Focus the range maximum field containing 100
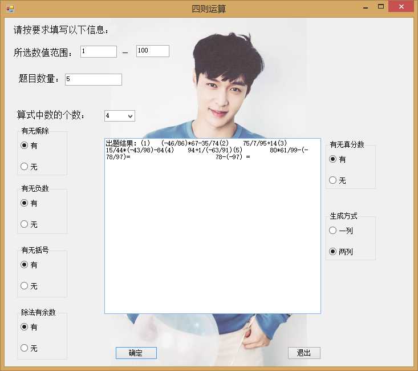Viewport: 418px width, 371px height. [x=153, y=51]
